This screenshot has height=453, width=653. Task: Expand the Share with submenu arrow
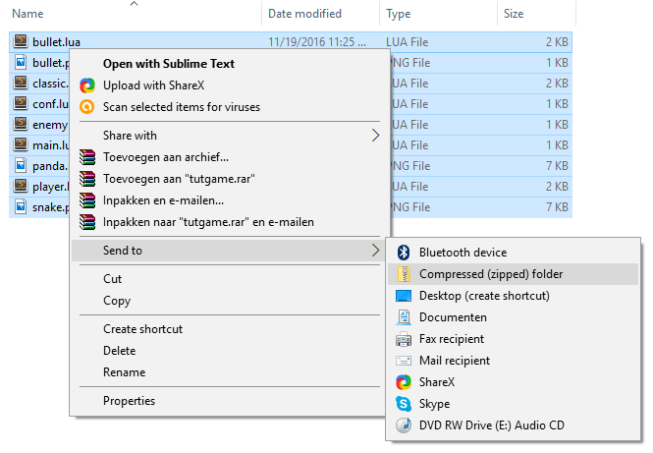pyautogui.click(x=374, y=136)
